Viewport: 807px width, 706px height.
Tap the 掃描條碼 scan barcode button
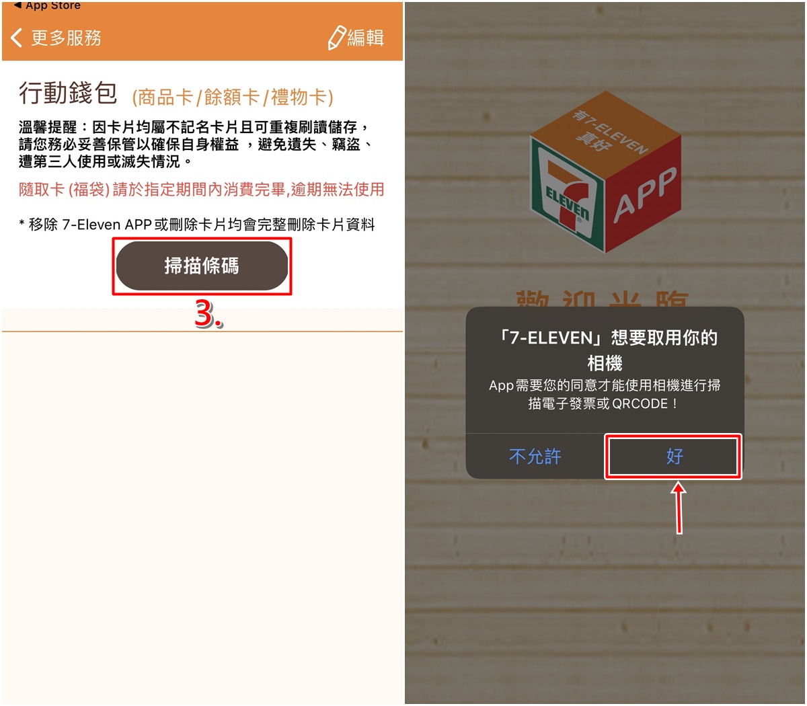click(x=202, y=266)
